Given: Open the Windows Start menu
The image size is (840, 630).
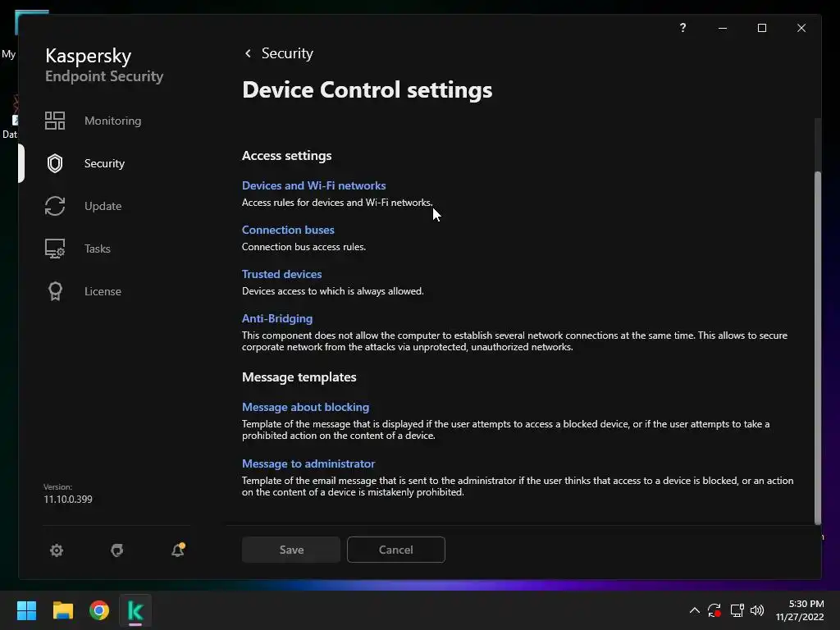Looking at the screenshot, I should [x=26, y=610].
